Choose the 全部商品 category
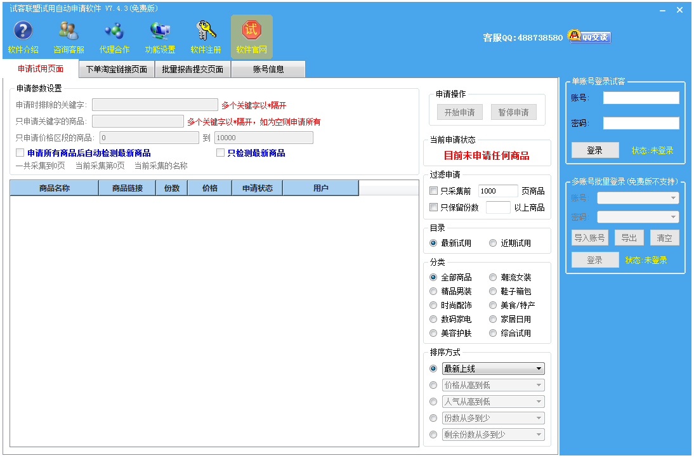The height and width of the screenshot is (458, 694). [x=433, y=277]
